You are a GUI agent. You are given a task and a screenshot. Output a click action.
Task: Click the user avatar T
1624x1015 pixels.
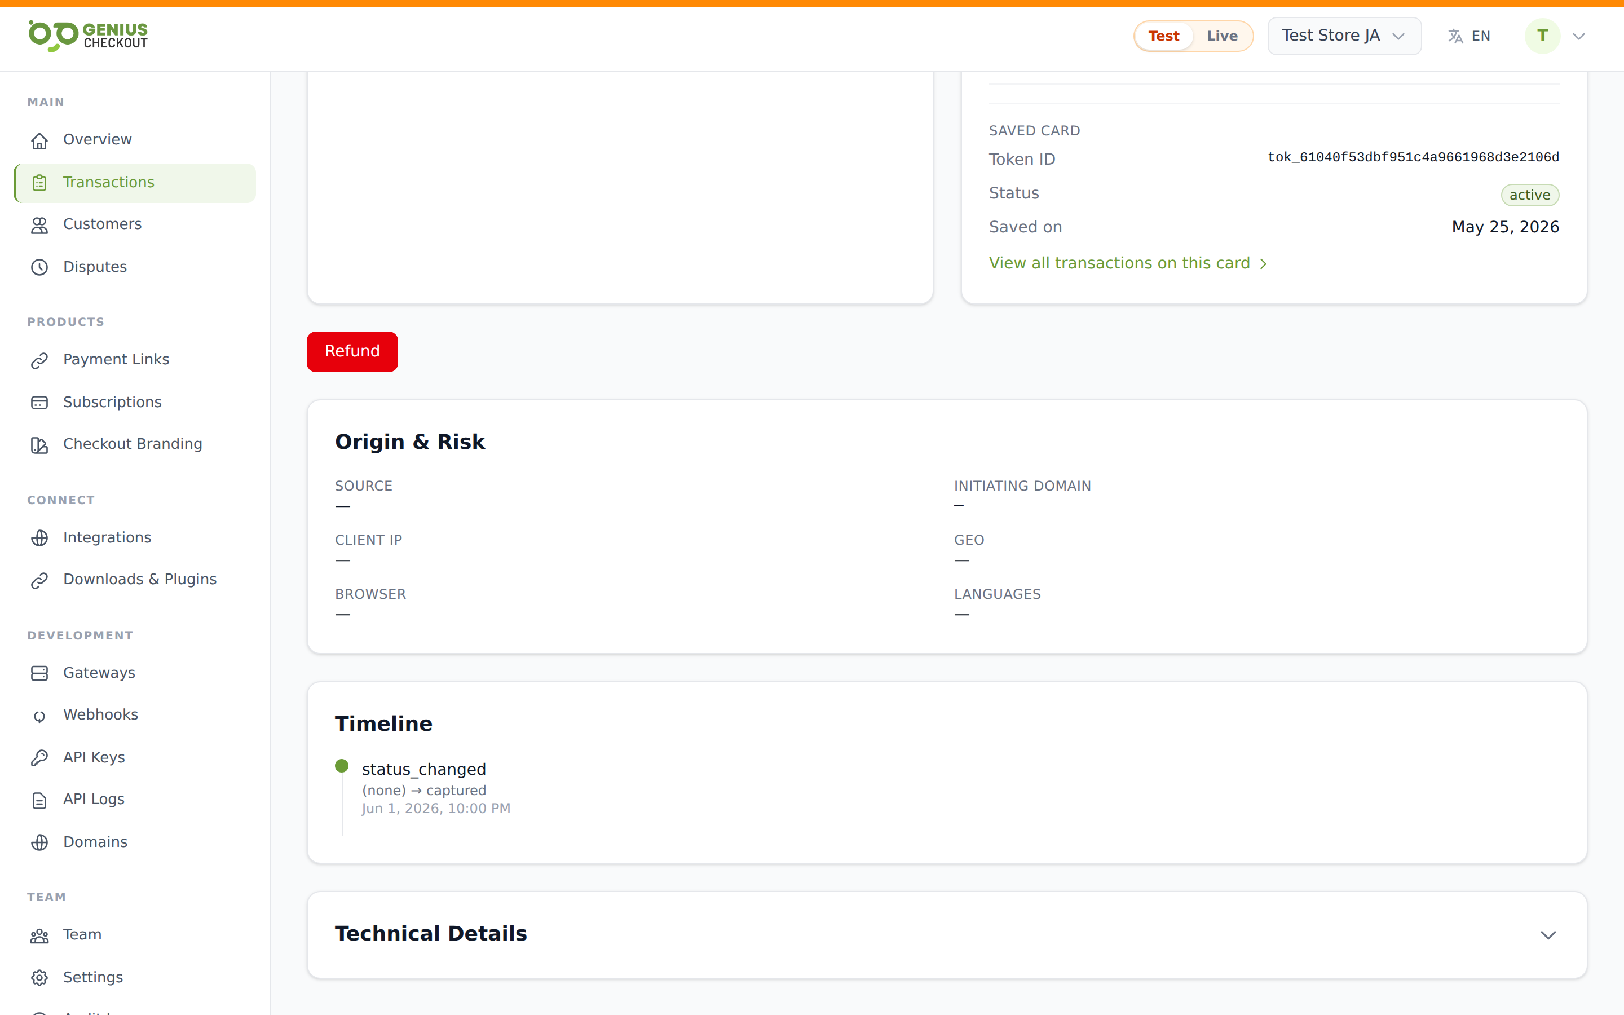pos(1542,36)
